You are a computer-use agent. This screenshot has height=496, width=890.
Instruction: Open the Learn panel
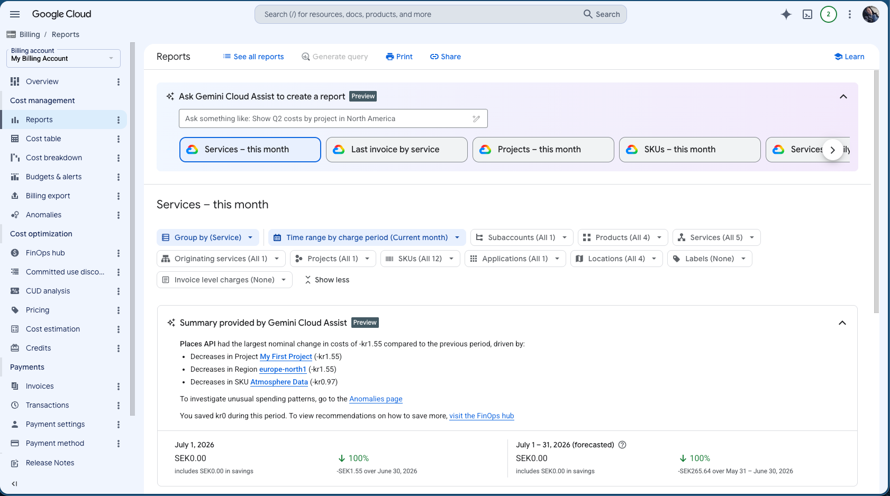click(849, 57)
